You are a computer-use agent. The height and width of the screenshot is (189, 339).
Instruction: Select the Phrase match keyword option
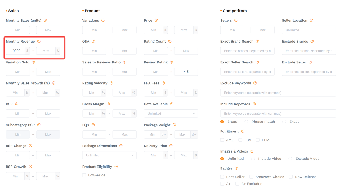pyautogui.click(x=246, y=122)
